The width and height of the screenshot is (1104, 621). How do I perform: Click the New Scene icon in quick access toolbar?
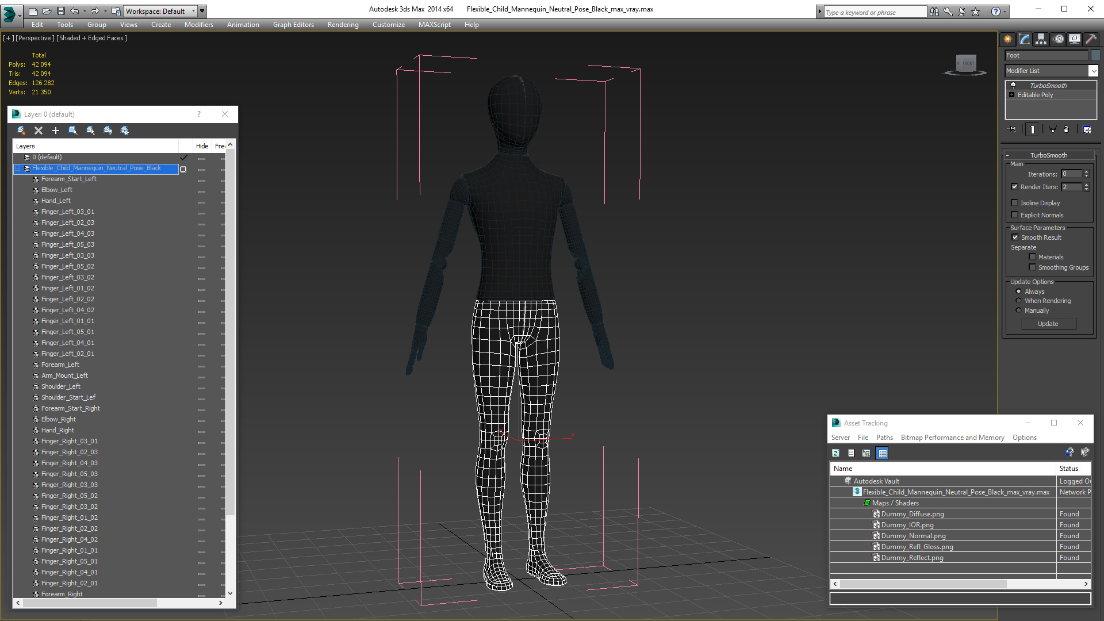(33, 11)
